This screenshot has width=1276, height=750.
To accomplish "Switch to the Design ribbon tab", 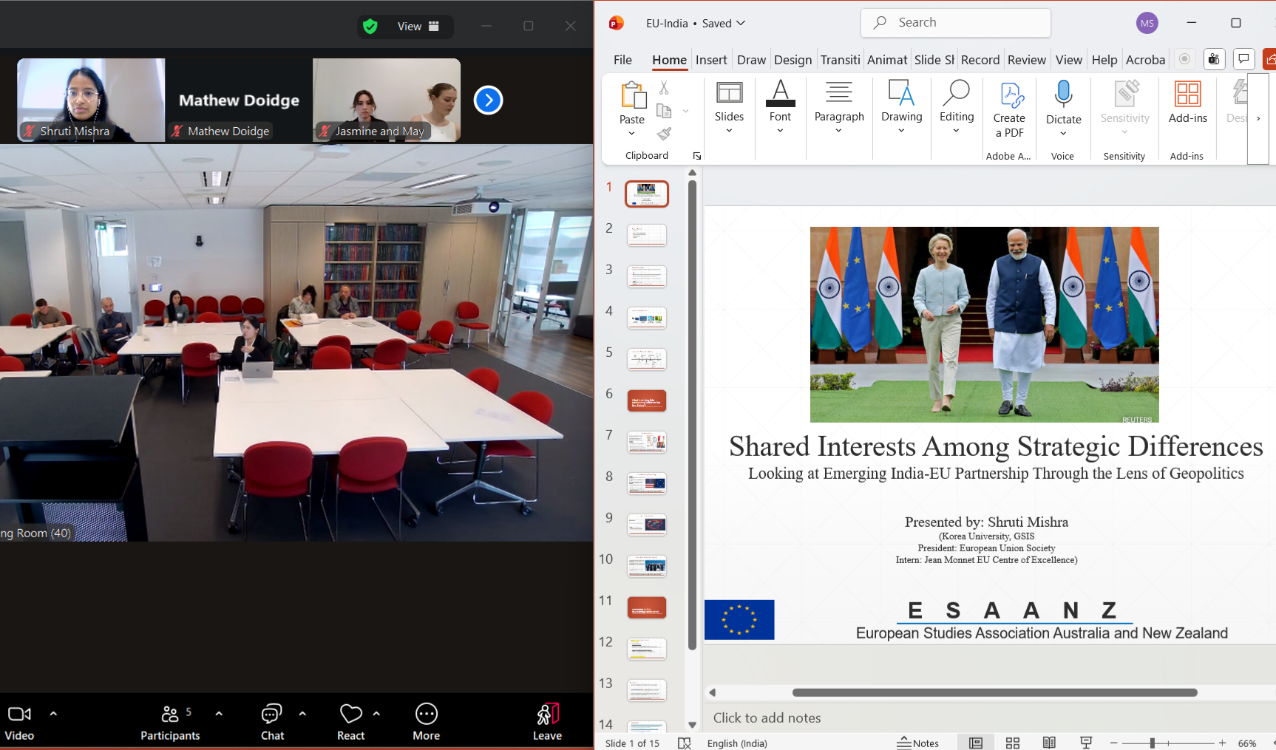I will coord(793,60).
